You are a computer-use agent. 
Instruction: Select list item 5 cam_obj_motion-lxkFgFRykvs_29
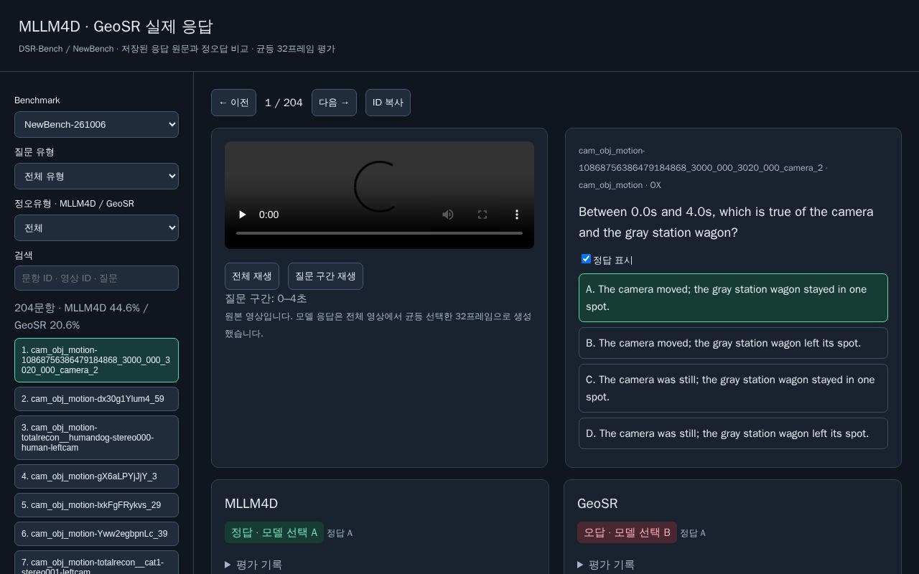pyautogui.click(x=96, y=505)
